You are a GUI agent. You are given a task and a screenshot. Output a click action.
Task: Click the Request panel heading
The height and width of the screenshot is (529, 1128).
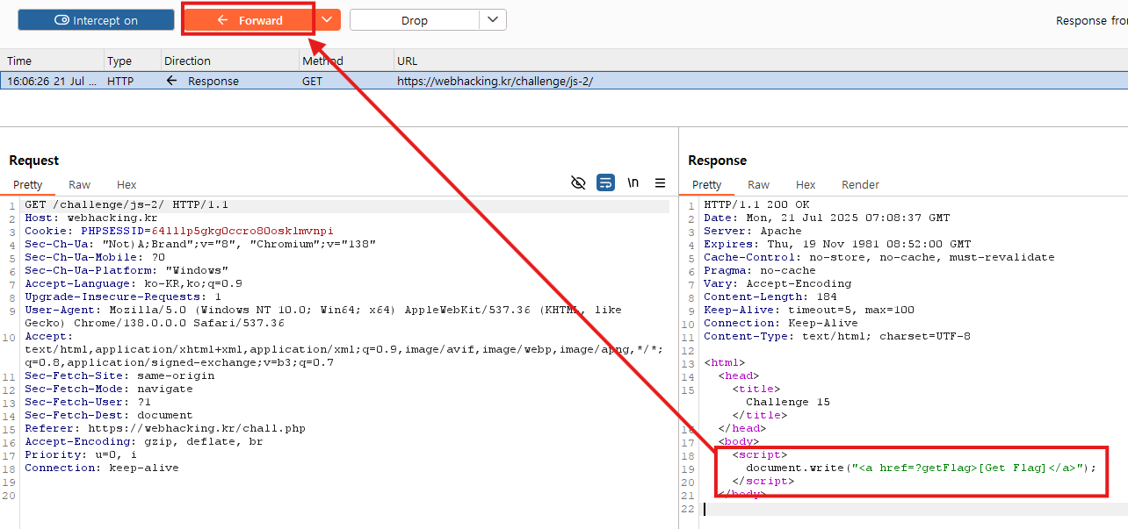coord(34,160)
